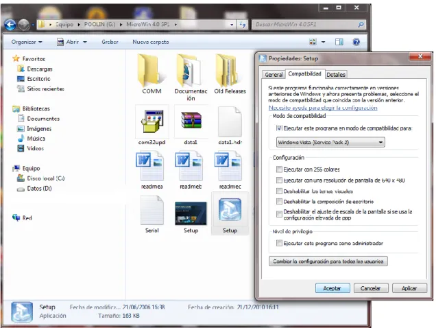The image size is (436, 328).
Task: Open Equipo in the sidebar
Action: (x=31, y=168)
